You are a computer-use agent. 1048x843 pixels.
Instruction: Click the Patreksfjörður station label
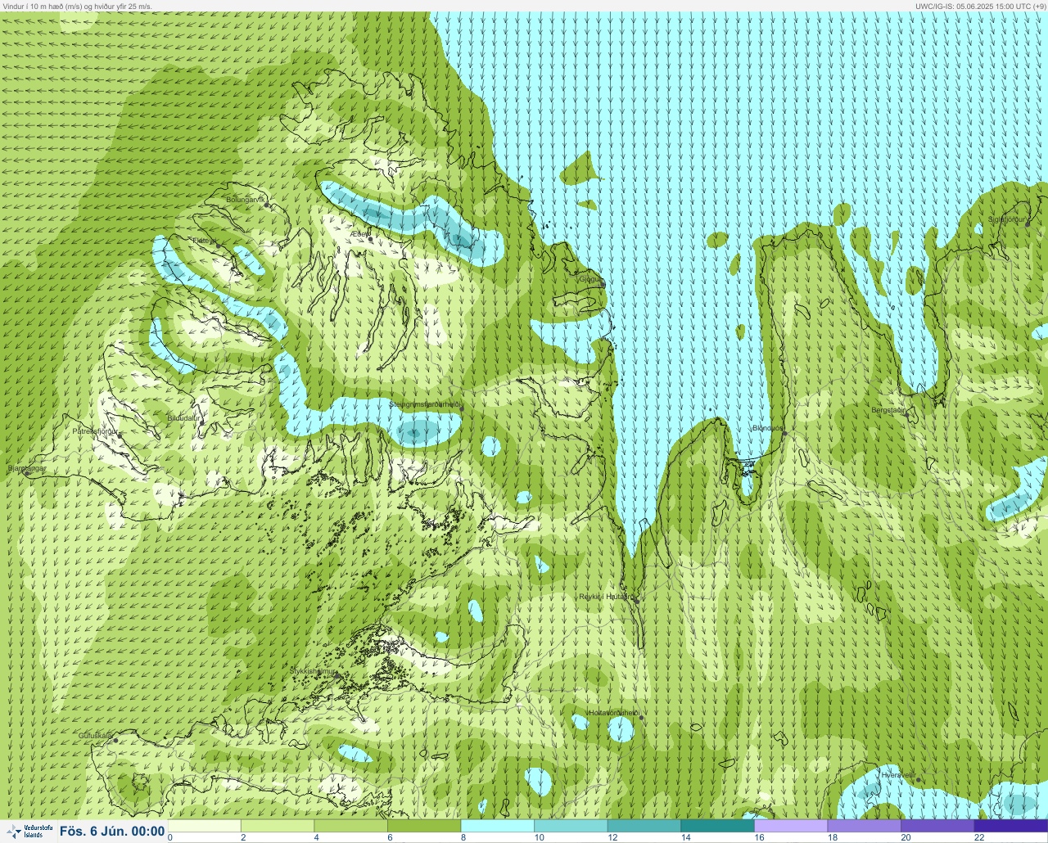click(95, 431)
